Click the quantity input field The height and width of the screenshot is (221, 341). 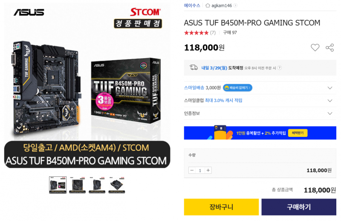coord(200,170)
